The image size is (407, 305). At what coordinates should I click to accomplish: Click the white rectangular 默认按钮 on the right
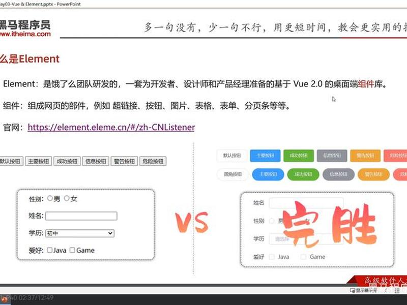click(x=232, y=156)
